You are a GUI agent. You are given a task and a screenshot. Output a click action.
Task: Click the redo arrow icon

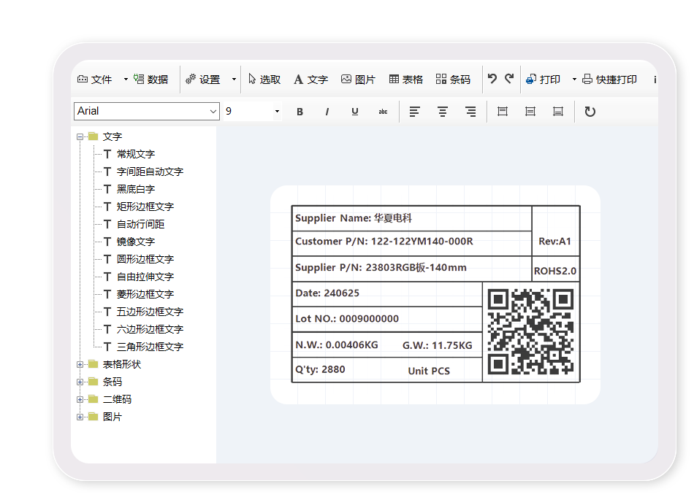coord(509,79)
